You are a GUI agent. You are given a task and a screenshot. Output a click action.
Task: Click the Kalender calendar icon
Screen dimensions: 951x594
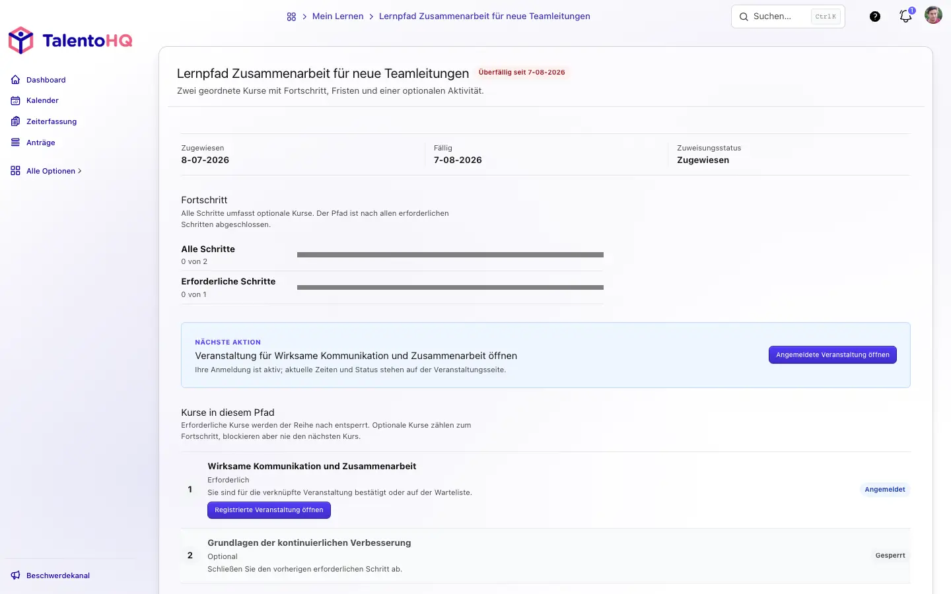(x=16, y=100)
